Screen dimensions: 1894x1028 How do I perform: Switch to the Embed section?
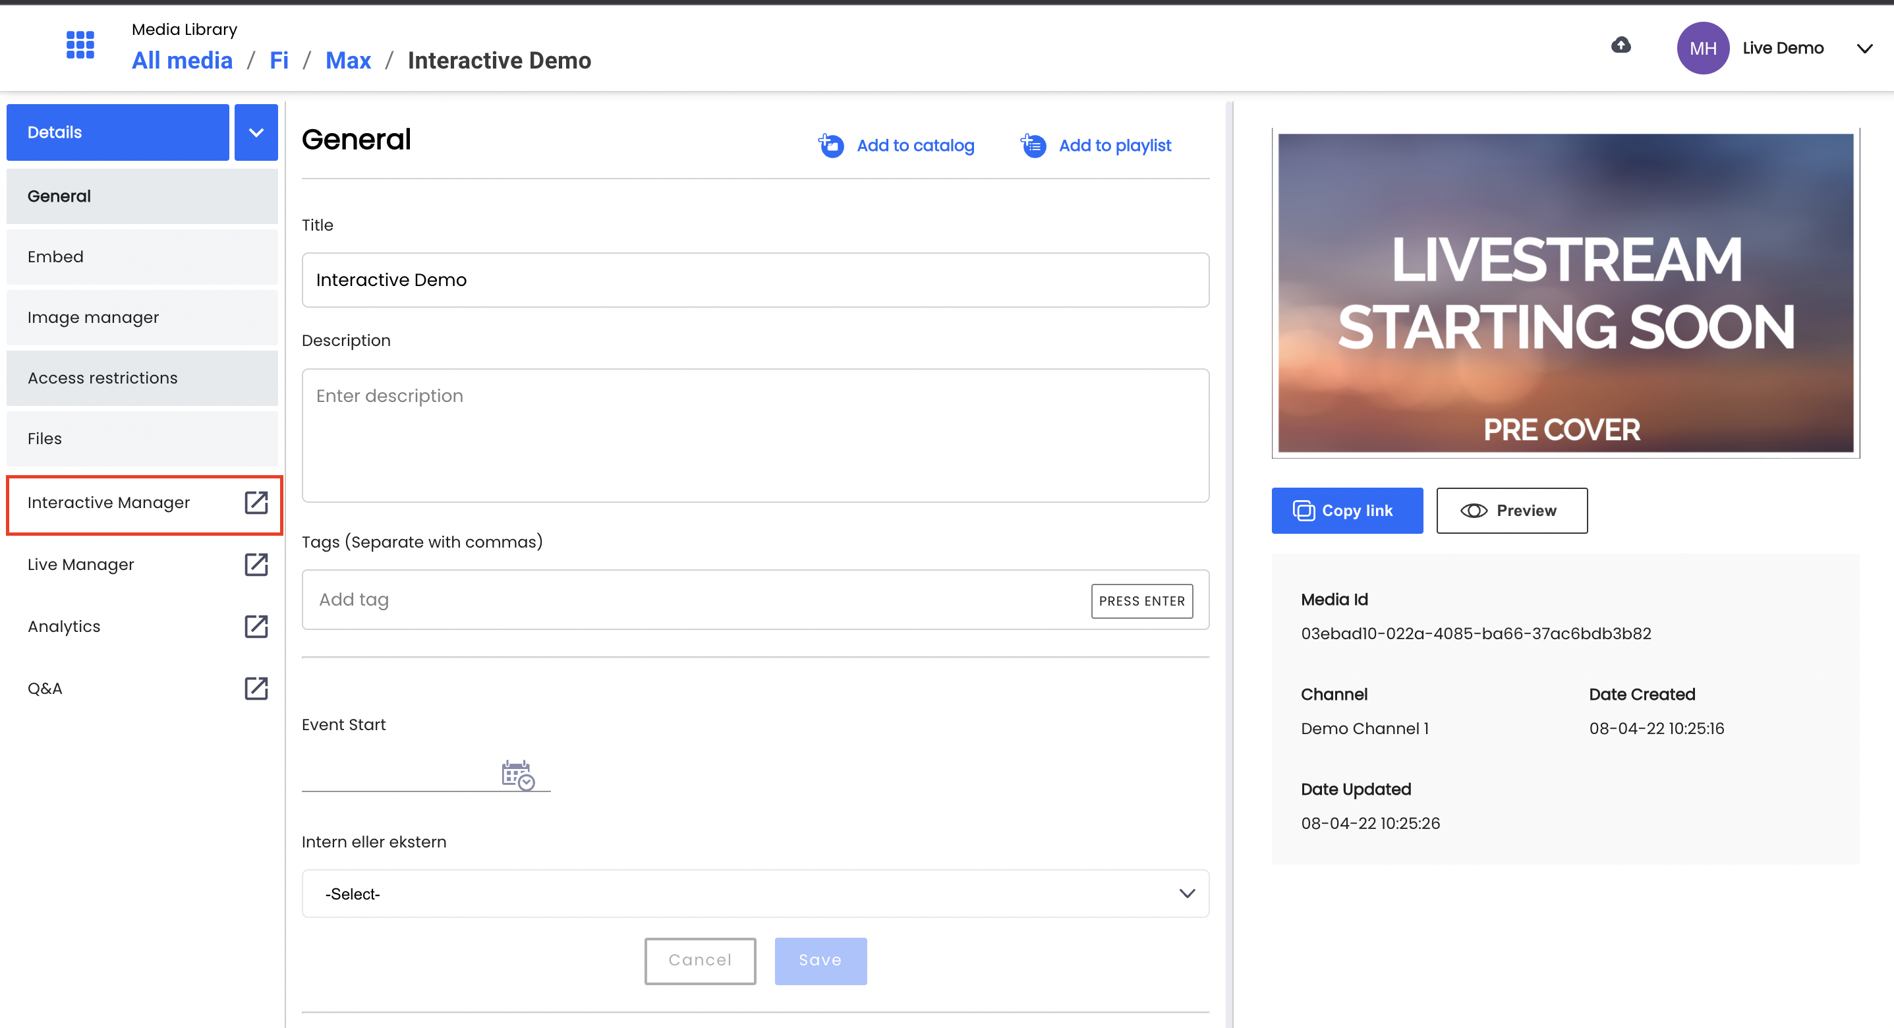142,256
